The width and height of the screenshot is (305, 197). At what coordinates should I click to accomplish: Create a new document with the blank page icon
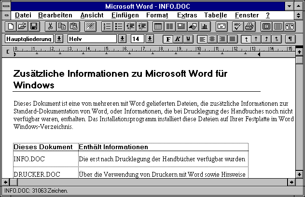[11, 27]
